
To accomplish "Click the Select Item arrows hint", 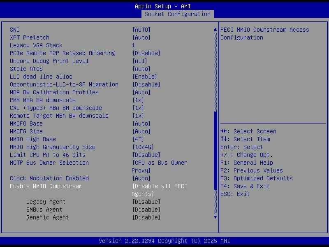I will point(245,139).
